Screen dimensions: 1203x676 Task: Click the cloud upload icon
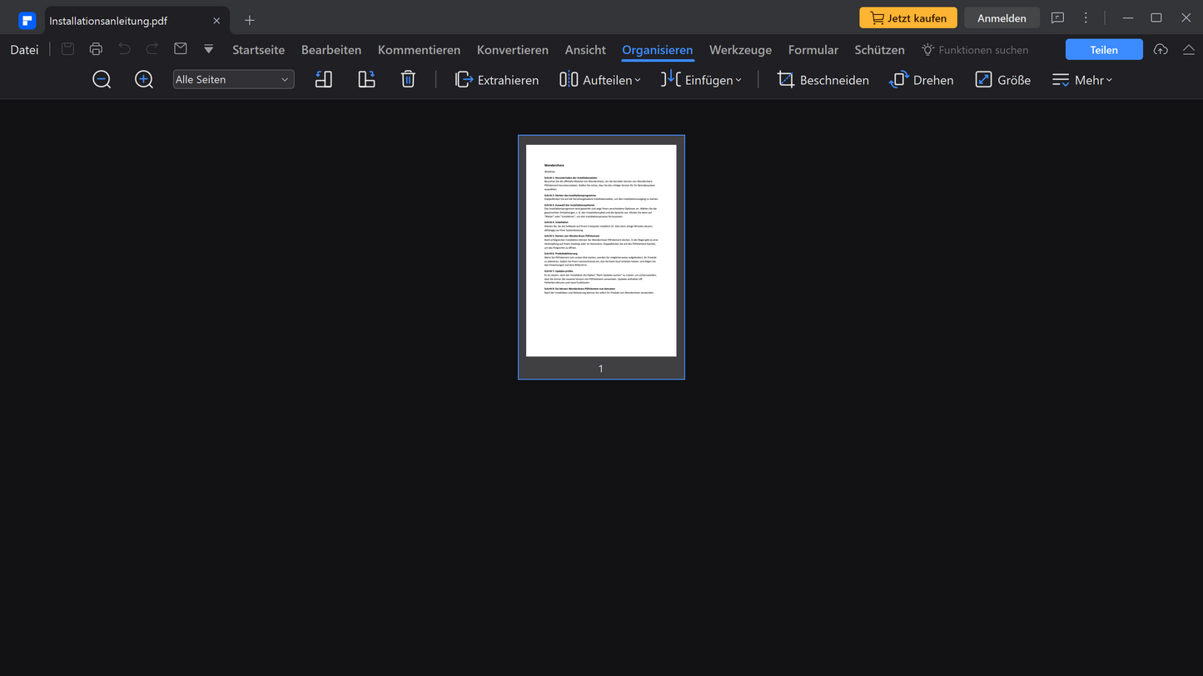pyautogui.click(x=1161, y=50)
